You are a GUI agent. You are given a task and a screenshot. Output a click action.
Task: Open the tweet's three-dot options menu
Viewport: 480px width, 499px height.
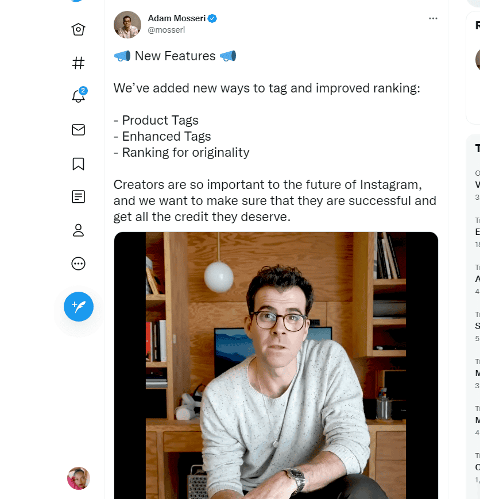tap(433, 18)
